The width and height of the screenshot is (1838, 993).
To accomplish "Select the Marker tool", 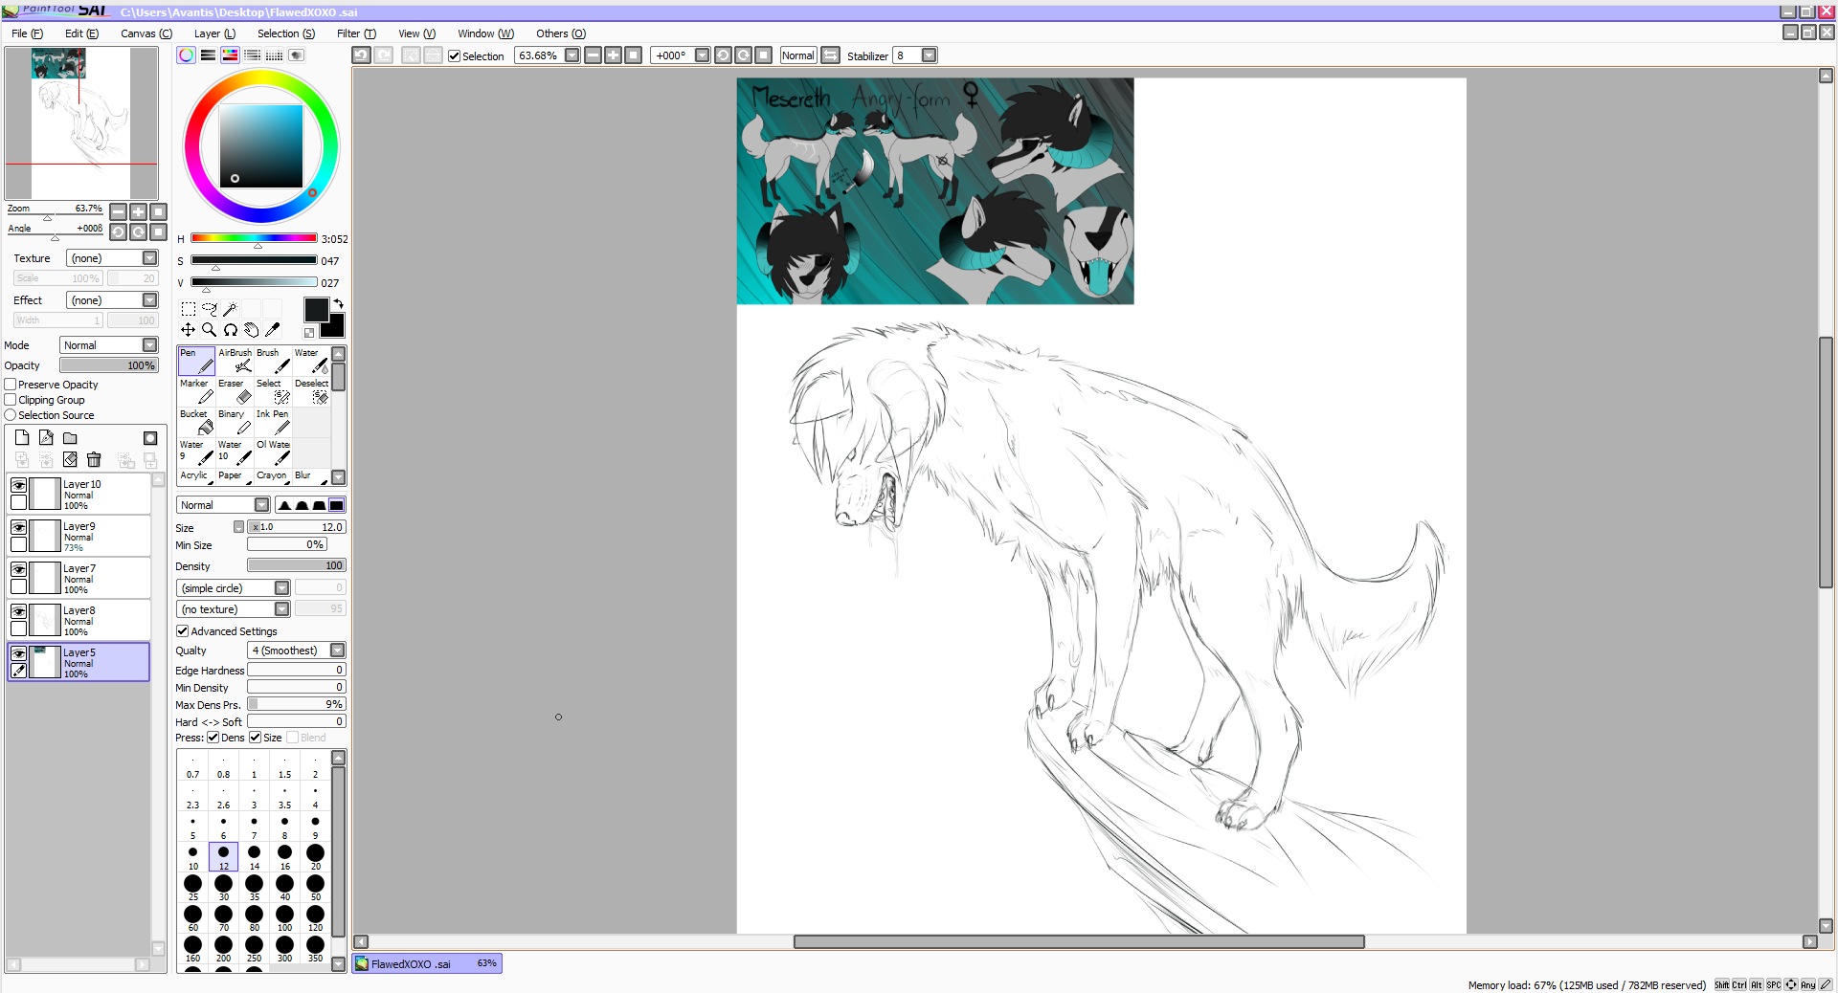I will tap(196, 391).
